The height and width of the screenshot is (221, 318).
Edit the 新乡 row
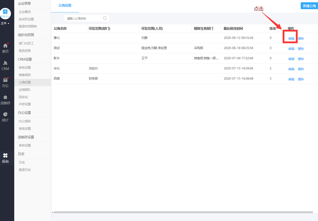click(x=291, y=59)
